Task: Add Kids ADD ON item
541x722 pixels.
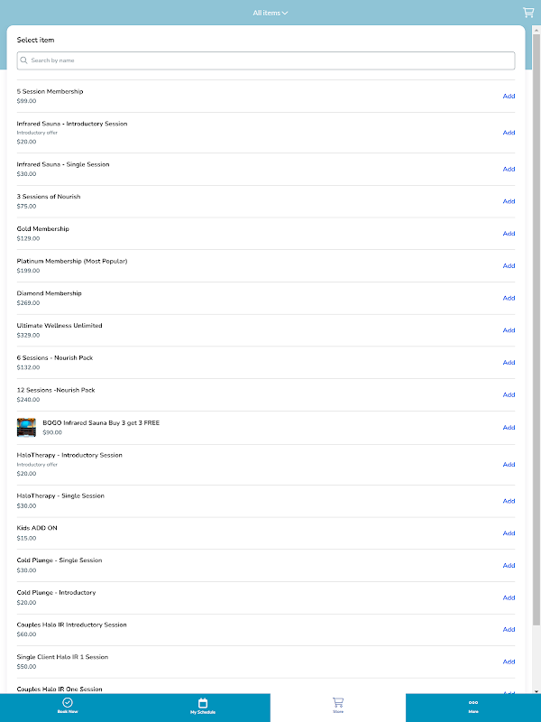Action: pyautogui.click(x=509, y=533)
